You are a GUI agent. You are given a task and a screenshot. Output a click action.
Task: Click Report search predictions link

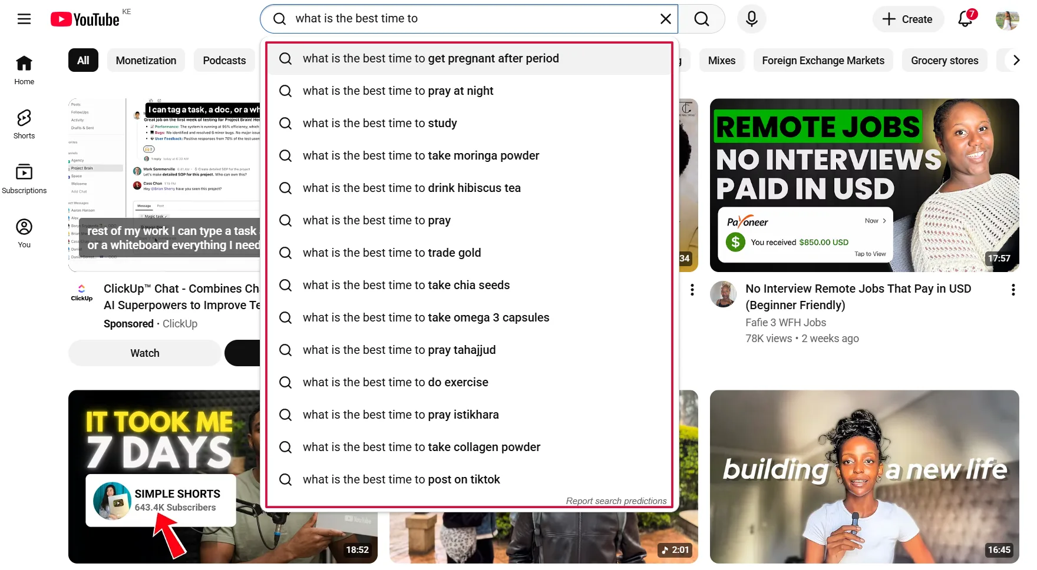click(x=616, y=501)
